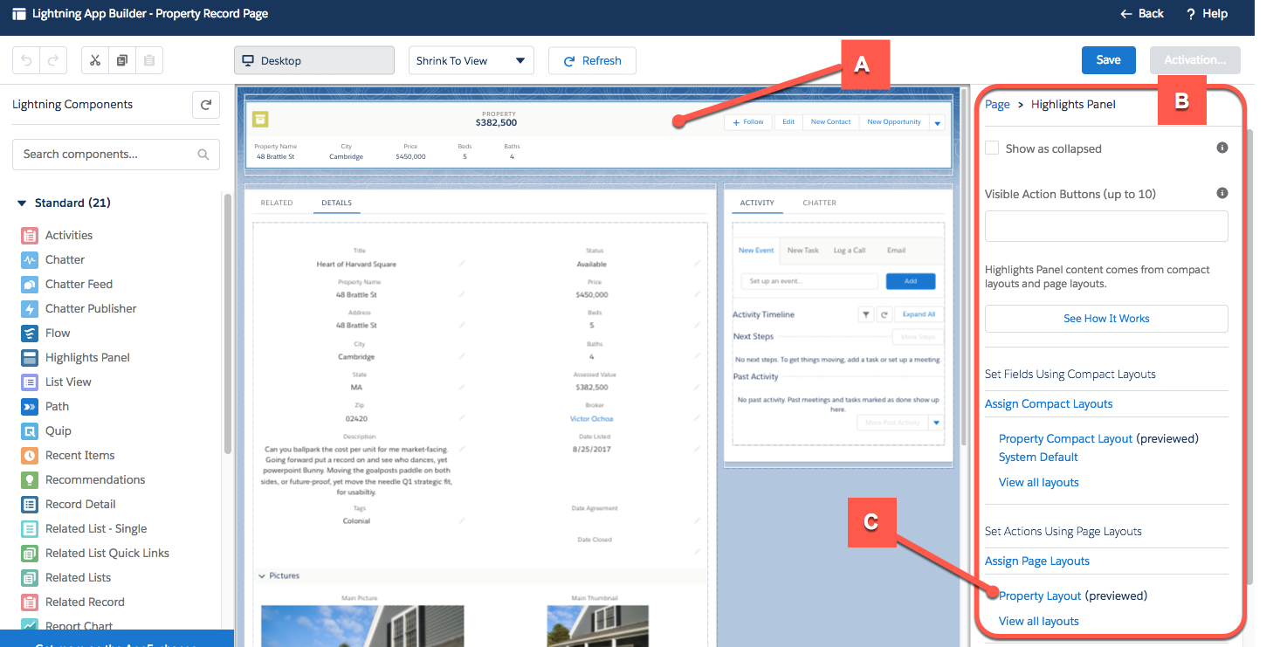Select the List View component icon
The height and width of the screenshot is (647, 1287).
[30, 382]
